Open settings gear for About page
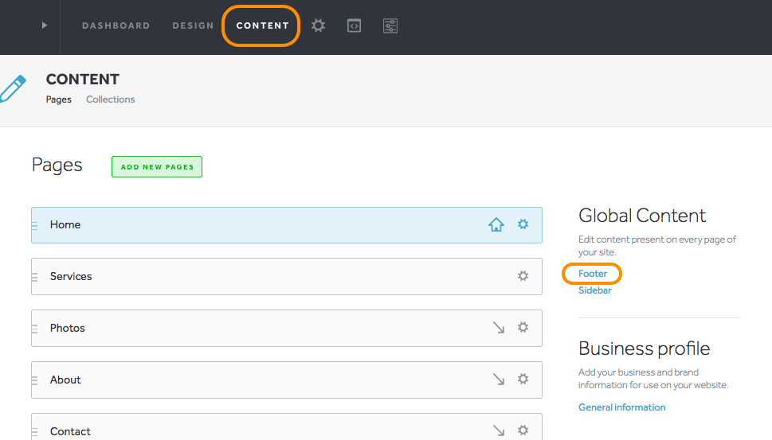Screen dimensions: 772x440 pos(523,379)
